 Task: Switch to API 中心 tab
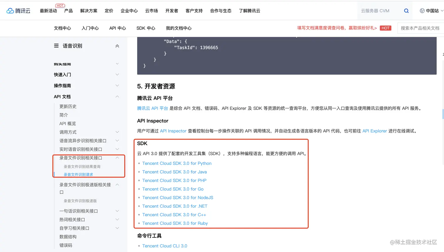pyautogui.click(x=117, y=28)
